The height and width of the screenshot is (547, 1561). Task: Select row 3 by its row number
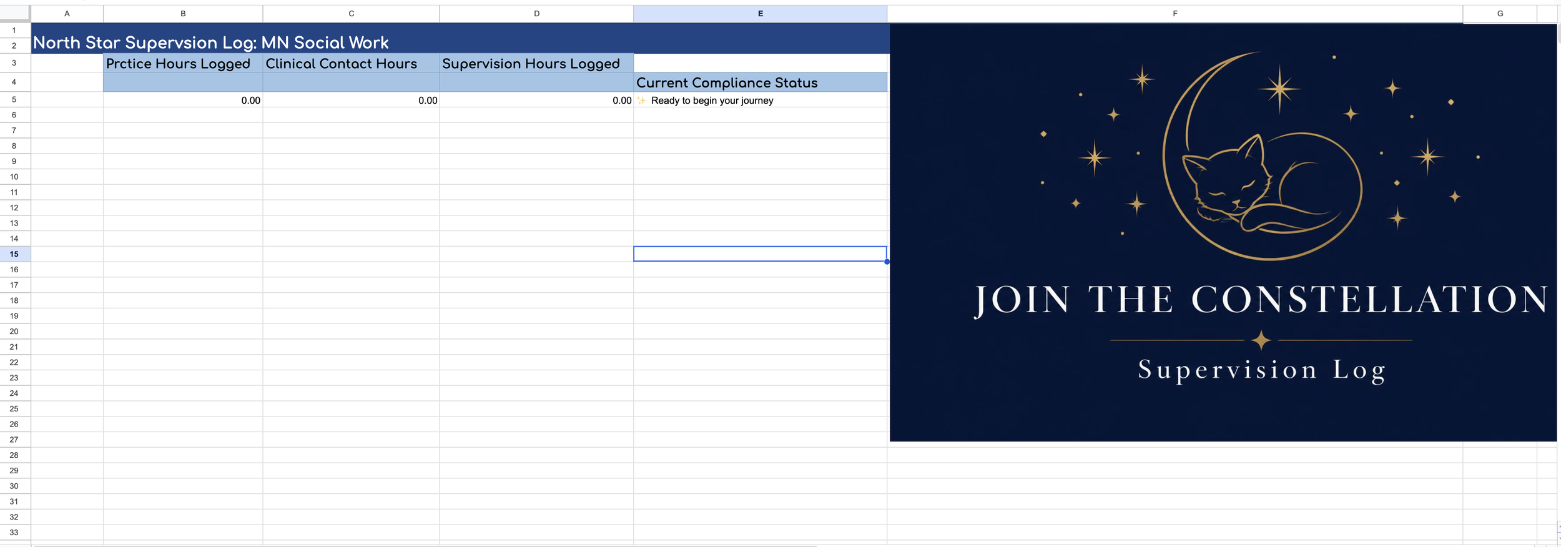pyautogui.click(x=14, y=63)
